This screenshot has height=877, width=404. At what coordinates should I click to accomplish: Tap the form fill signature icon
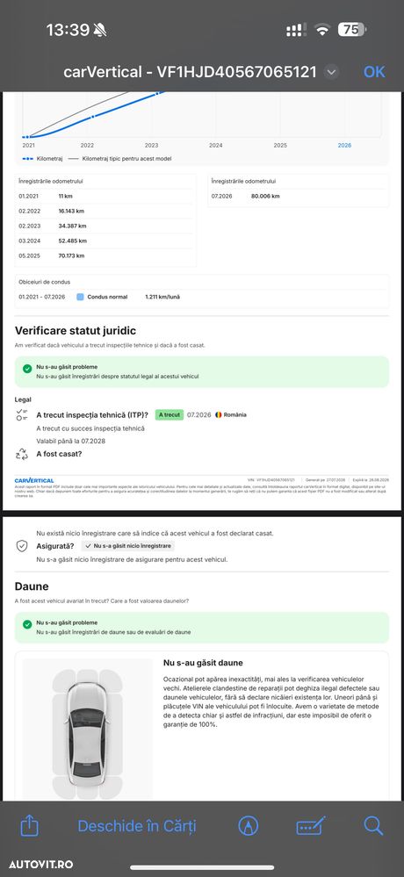tap(311, 825)
